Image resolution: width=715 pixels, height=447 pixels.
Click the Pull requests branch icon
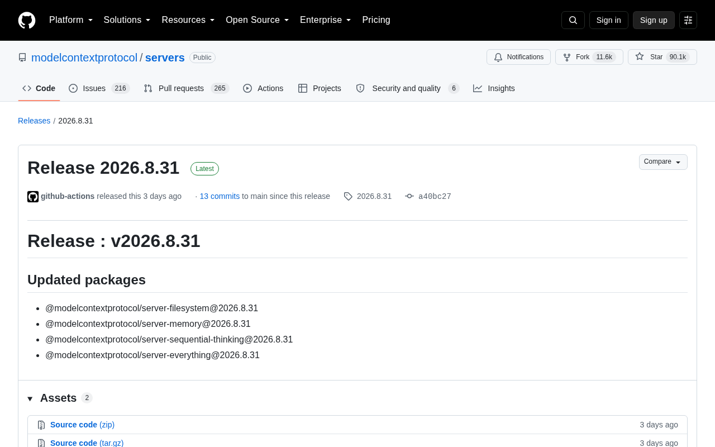coord(148,88)
